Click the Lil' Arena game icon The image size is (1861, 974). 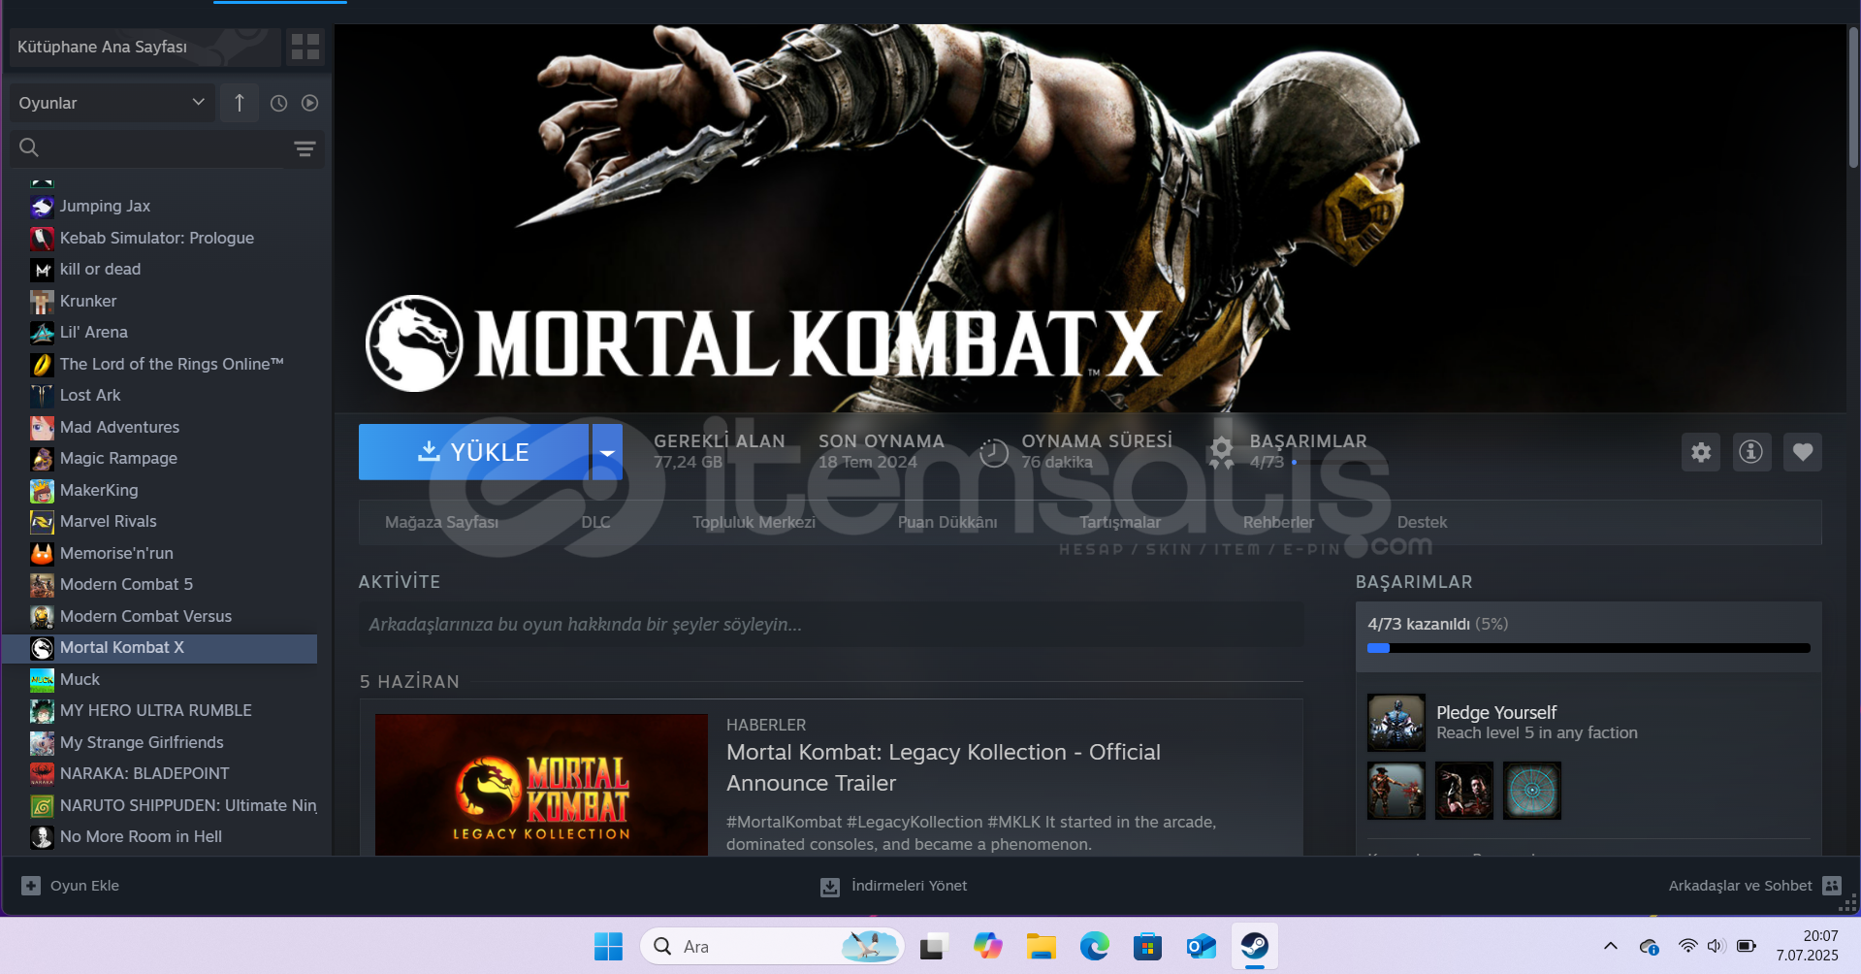click(42, 333)
